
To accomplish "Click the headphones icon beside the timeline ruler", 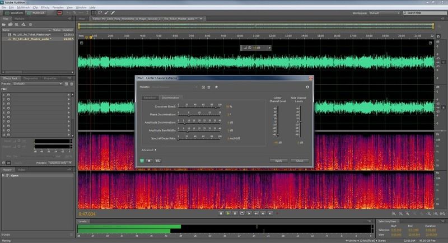I will (x=438, y=36).
